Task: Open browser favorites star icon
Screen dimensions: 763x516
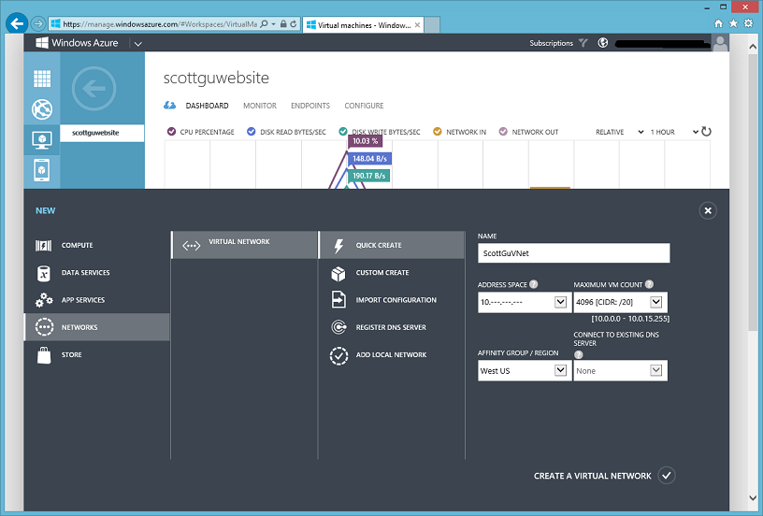Action: (733, 23)
